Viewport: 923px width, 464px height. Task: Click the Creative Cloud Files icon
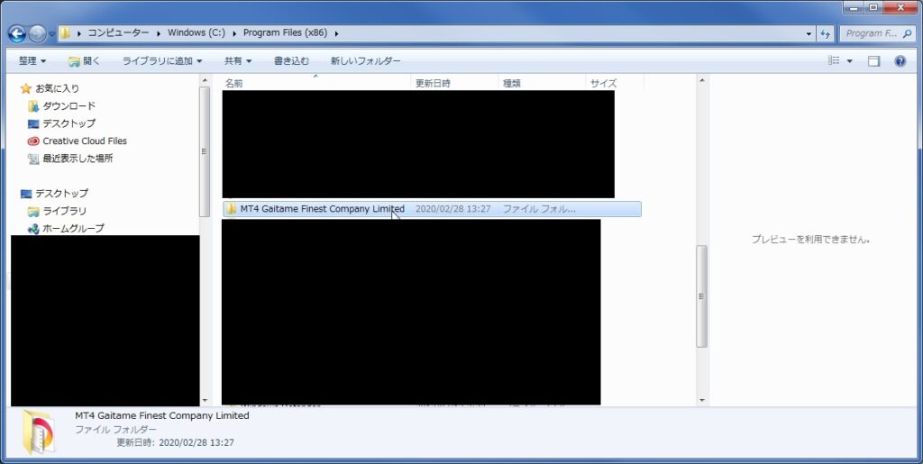coord(33,141)
